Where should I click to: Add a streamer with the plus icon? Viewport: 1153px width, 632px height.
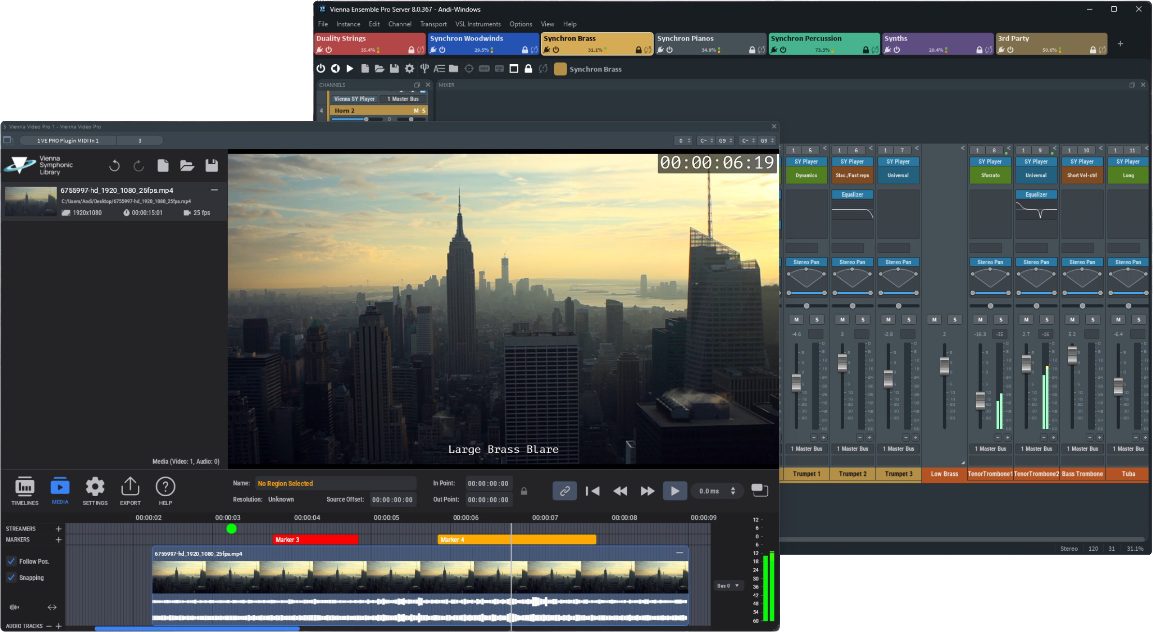(58, 529)
